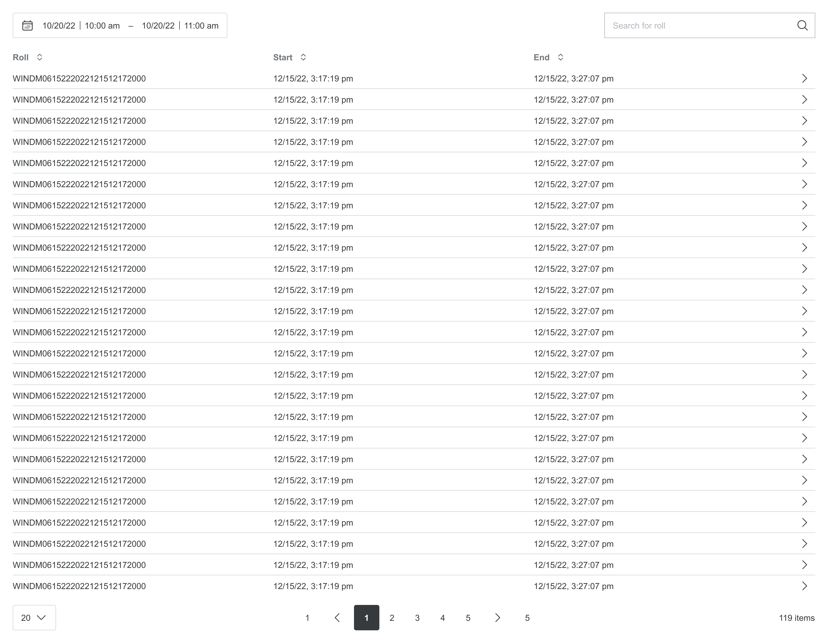Go to page 4
Image resolution: width=828 pixels, height=643 pixels.
pyautogui.click(x=443, y=618)
